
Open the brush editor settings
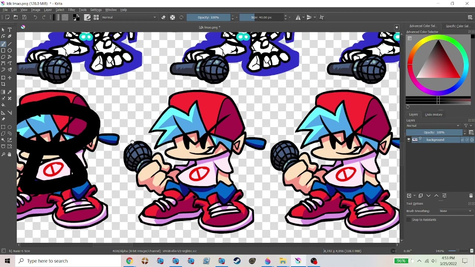[x=88, y=17]
